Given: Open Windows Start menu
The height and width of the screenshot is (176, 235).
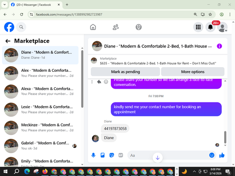Looking at the screenshot, I should (6, 172).
